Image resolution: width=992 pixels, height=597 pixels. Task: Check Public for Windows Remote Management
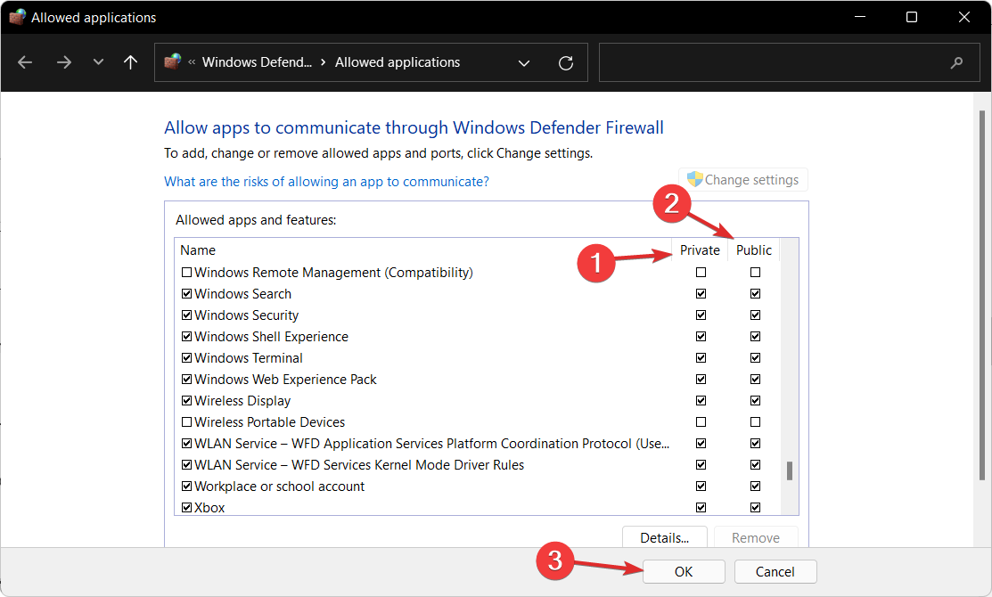click(x=756, y=273)
